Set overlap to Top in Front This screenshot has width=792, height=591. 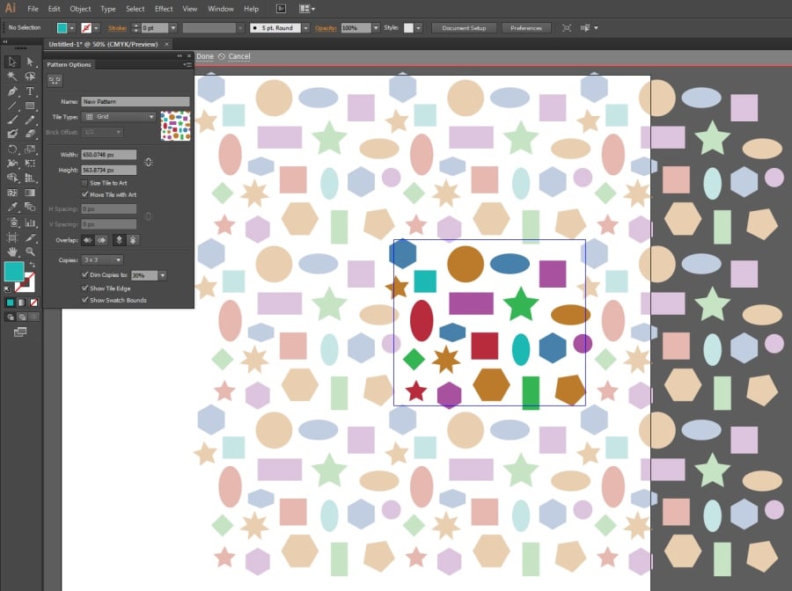[x=119, y=240]
